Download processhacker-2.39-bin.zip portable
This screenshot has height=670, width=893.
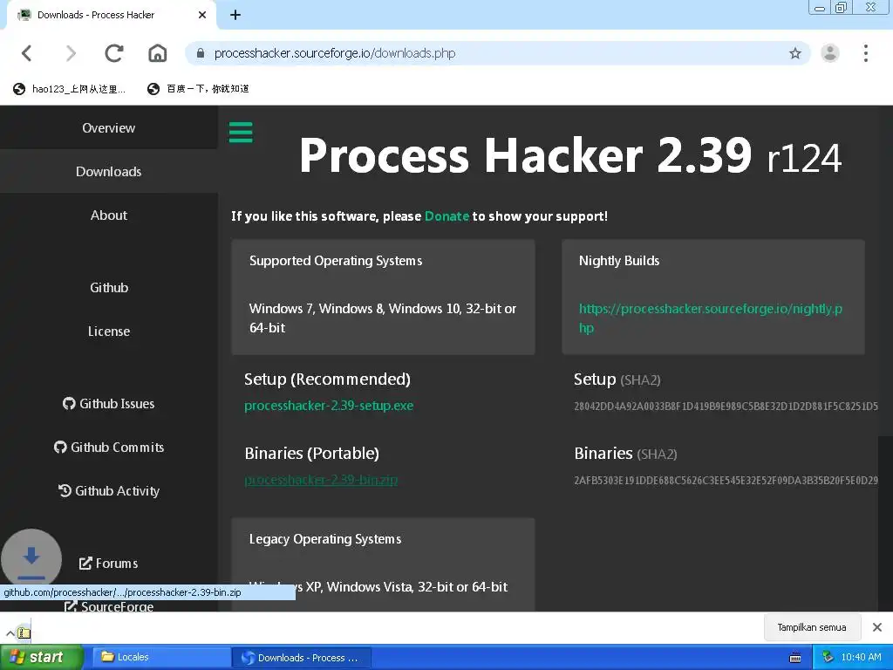tap(321, 480)
